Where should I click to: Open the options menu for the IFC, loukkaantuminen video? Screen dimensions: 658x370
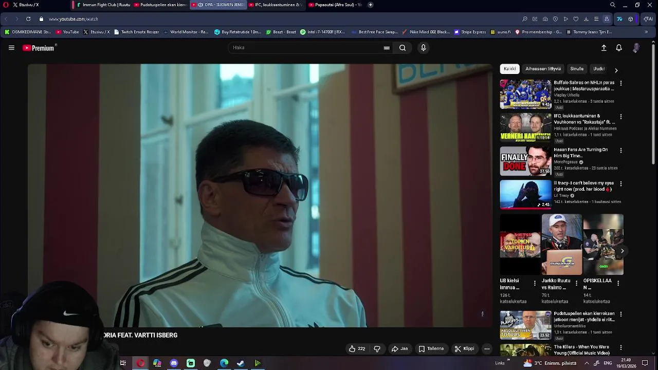pyautogui.click(x=621, y=117)
